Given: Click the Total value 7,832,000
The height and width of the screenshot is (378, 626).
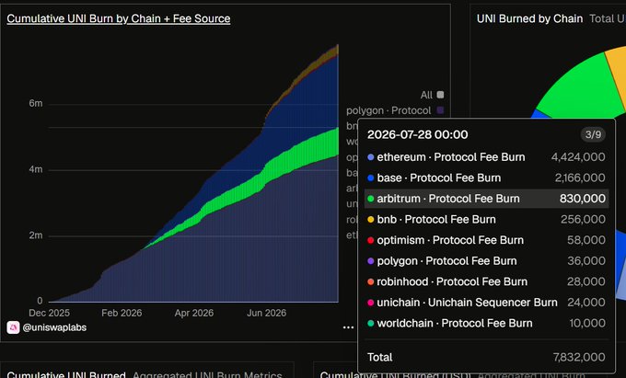Looking at the screenshot, I should (x=579, y=357).
